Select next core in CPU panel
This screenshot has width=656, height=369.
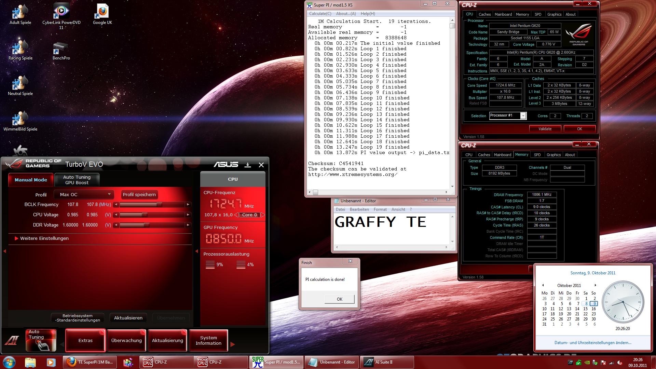(263, 215)
